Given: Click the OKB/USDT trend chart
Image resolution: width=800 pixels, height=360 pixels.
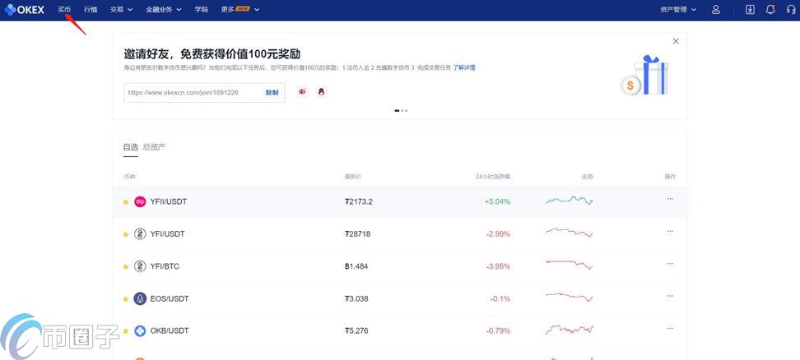Looking at the screenshot, I should [x=570, y=330].
